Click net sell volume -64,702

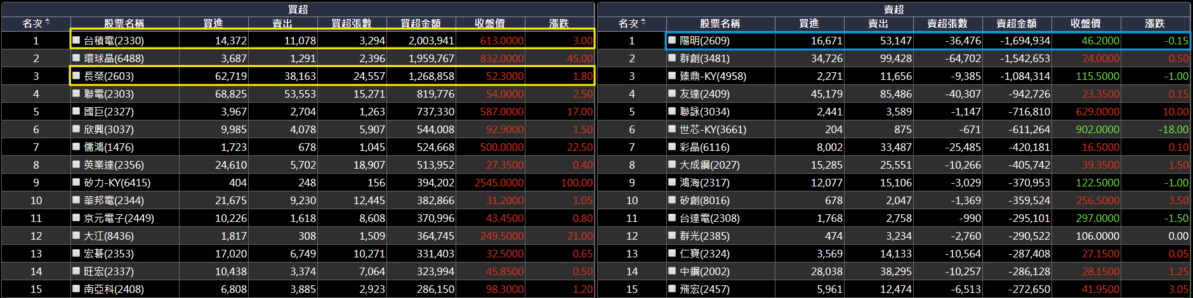tap(962, 58)
